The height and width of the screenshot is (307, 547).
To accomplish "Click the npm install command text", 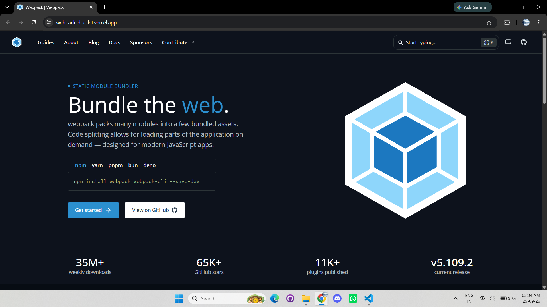I will [136, 181].
